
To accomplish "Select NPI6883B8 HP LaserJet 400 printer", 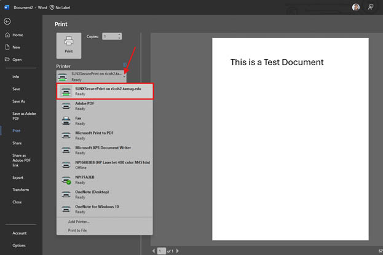I will [x=105, y=165].
